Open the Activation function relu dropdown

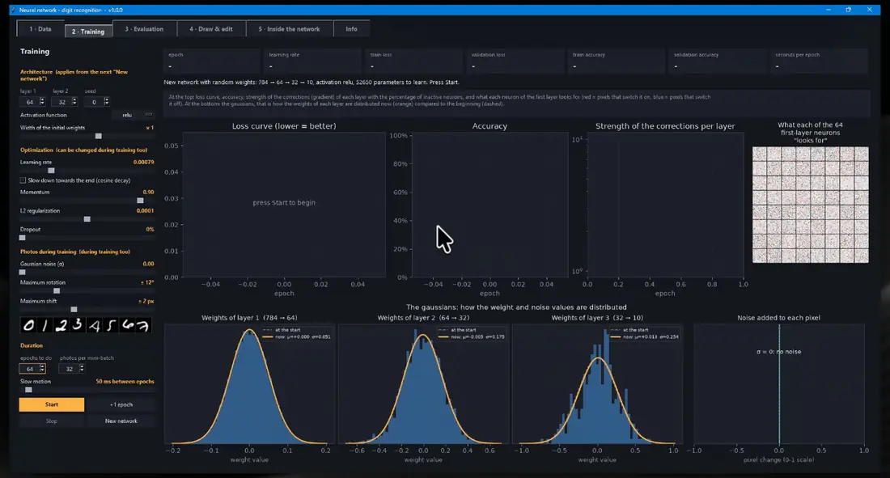135,115
